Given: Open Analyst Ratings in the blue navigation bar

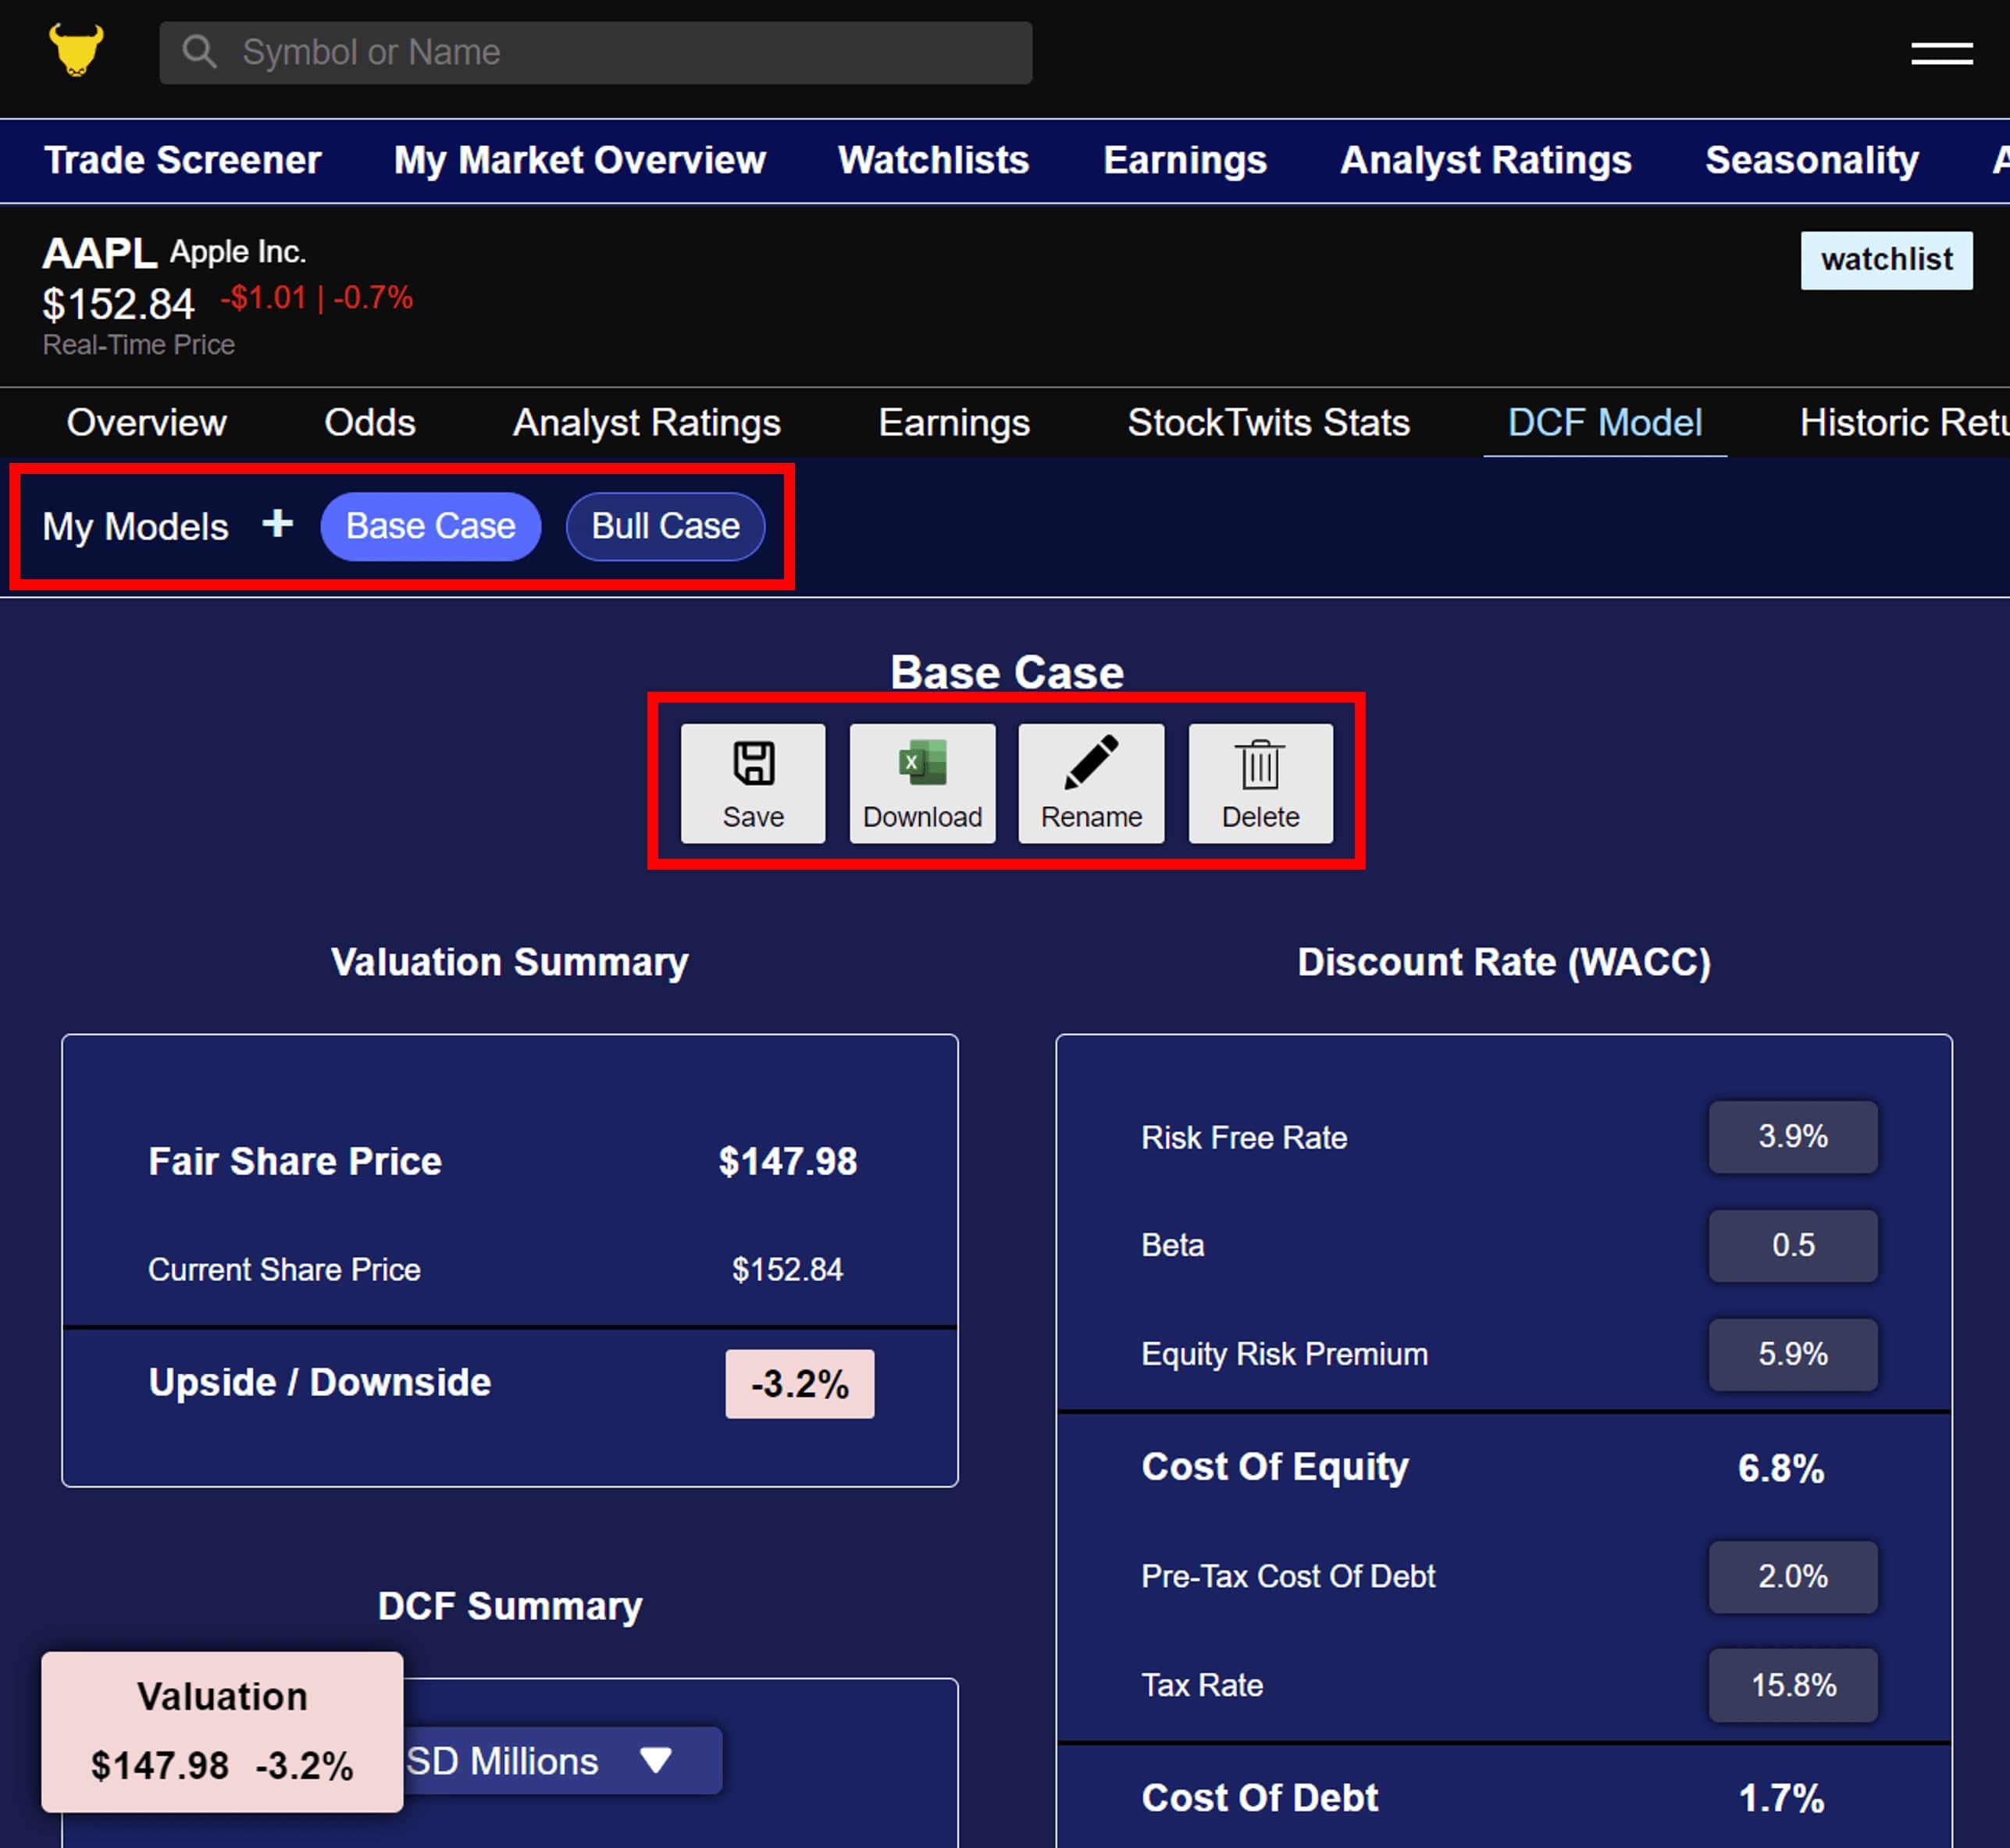Looking at the screenshot, I should pos(1486,160).
